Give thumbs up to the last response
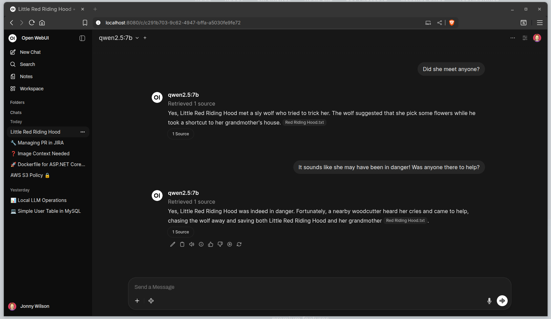Screen dimensions: 551x319 coord(211,244)
